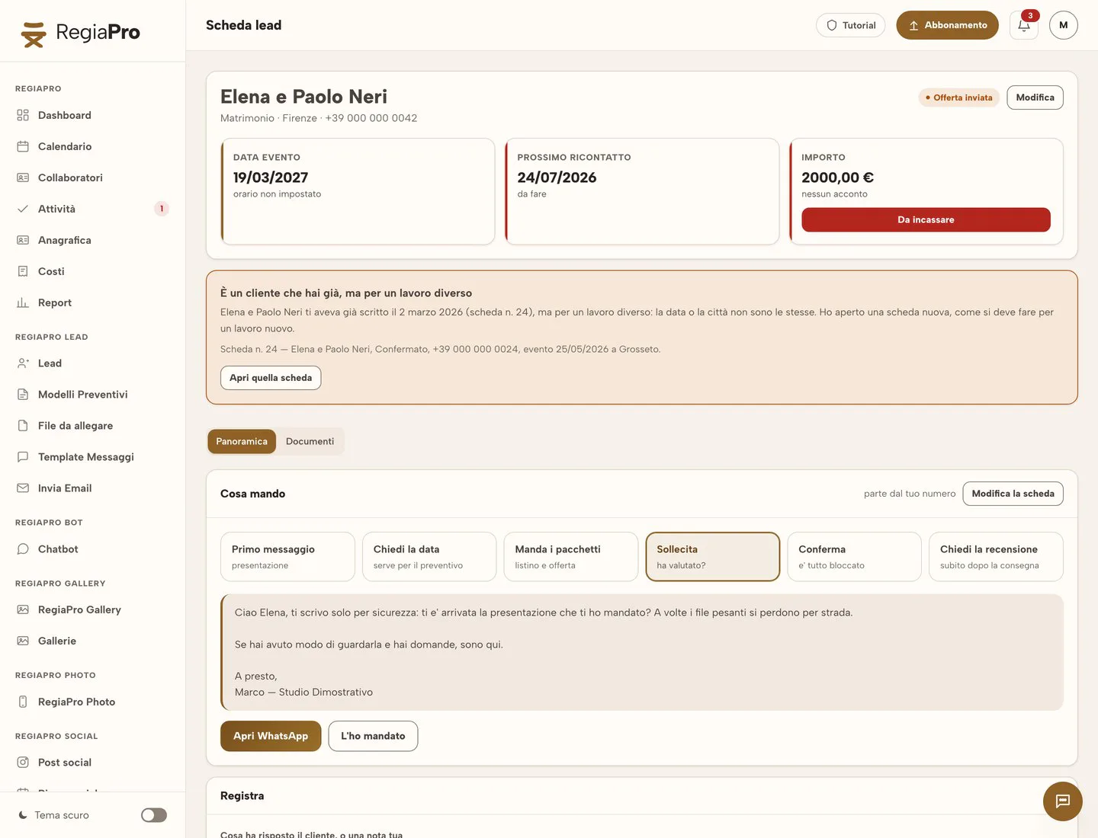The width and height of the screenshot is (1098, 838).
Task: Toggle the Tema scuro switch
Action: pyautogui.click(x=154, y=815)
